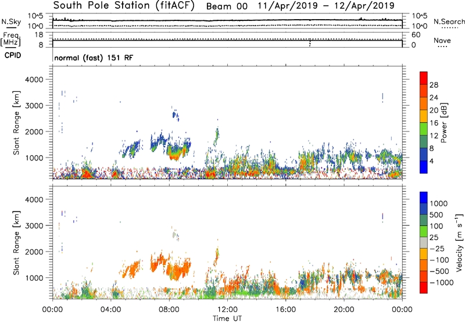The width and height of the screenshot is (465, 322).
Task: Click the left '10^5' noise axis tick
Action: pyautogui.click(x=35, y=16)
